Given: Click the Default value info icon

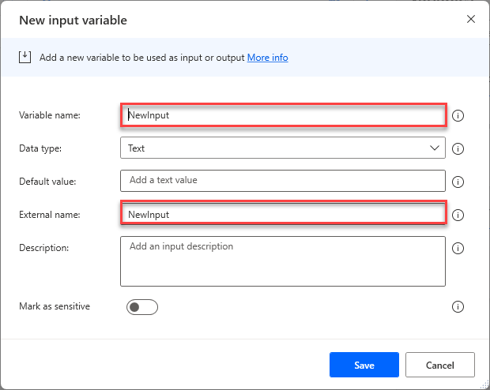Looking at the screenshot, I should [458, 182].
